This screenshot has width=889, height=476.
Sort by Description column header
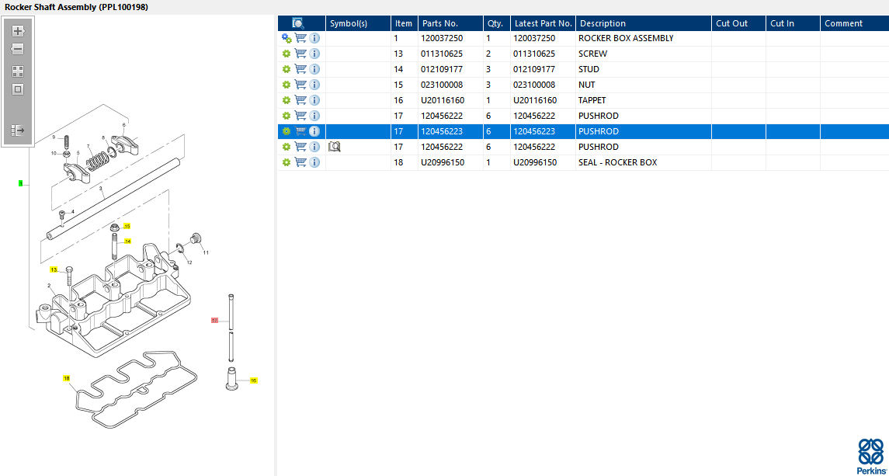(x=644, y=23)
